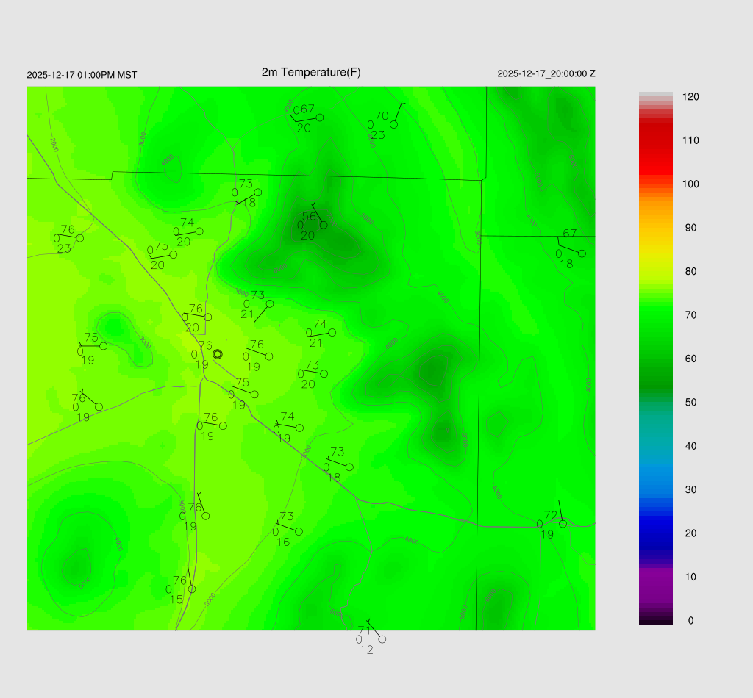Click the 74 over 21 station circle

point(332,333)
